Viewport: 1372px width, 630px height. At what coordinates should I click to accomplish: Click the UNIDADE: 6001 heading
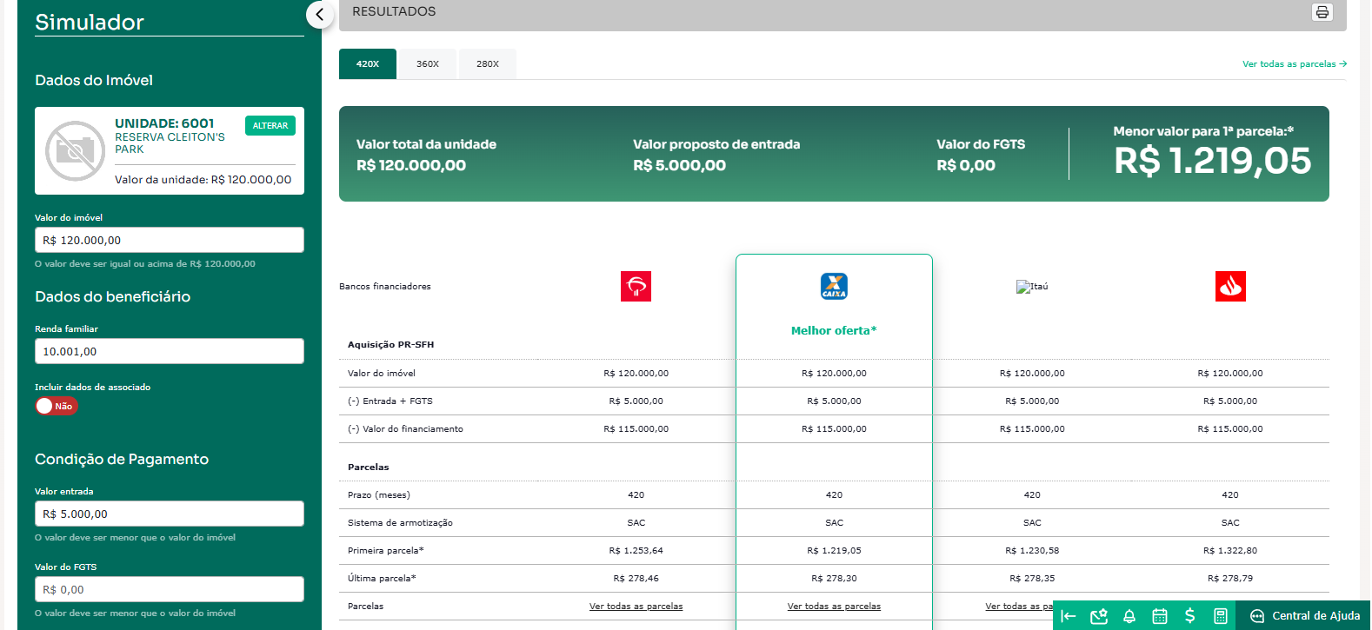pos(164,123)
